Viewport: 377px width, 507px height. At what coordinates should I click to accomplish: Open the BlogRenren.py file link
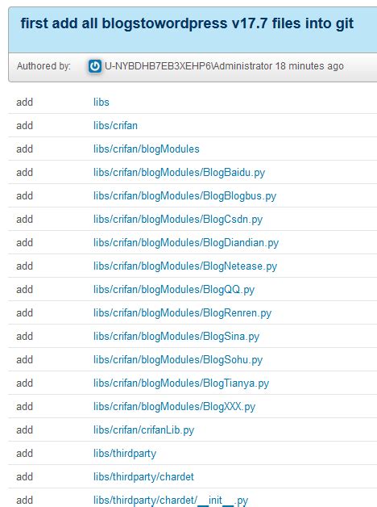coord(182,313)
